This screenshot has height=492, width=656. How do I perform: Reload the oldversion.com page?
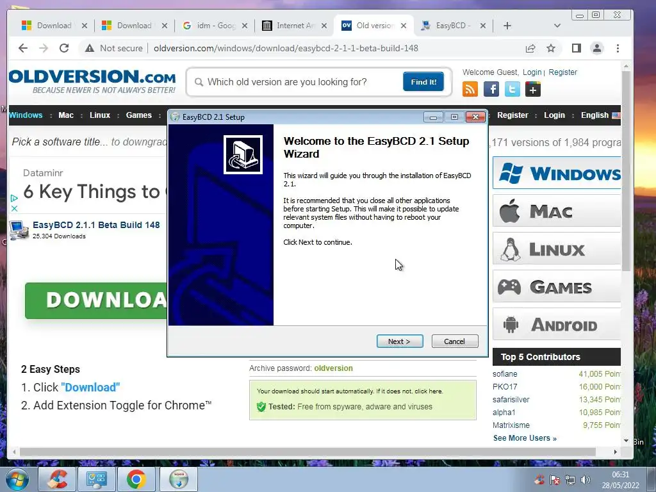tap(64, 48)
